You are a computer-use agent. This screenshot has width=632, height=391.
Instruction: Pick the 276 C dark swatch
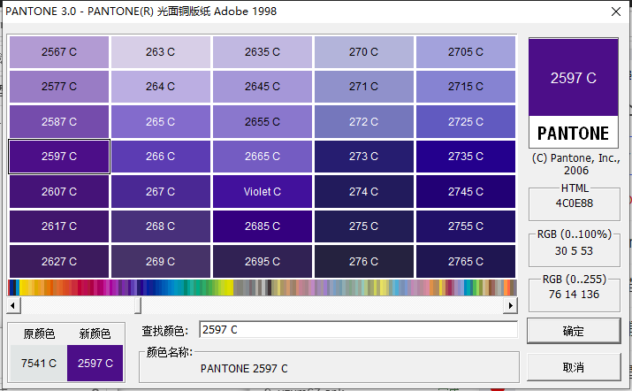click(363, 262)
